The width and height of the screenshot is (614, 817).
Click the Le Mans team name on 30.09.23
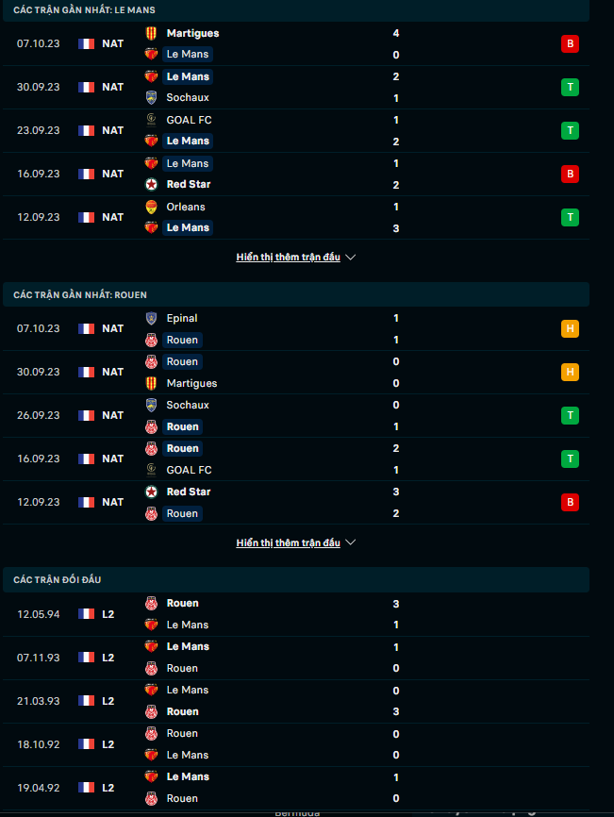pyautogui.click(x=188, y=76)
